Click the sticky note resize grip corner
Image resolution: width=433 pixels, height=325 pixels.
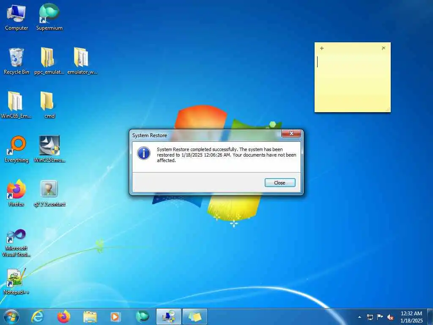(388, 110)
